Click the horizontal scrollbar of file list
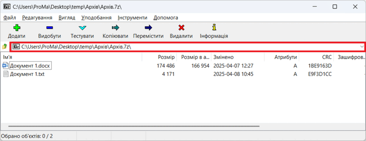This screenshot has width=366, height=141. pyautogui.click(x=134, y=126)
